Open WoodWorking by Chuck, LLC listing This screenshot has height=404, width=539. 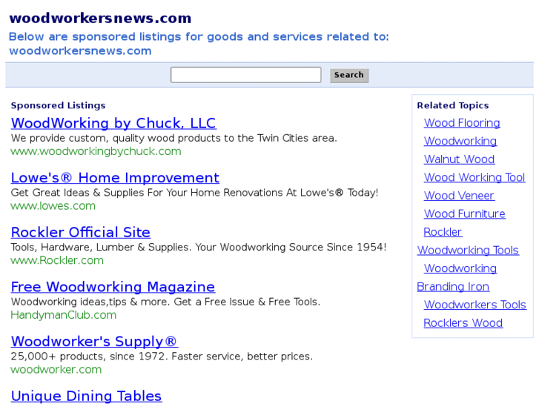(x=113, y=123)
